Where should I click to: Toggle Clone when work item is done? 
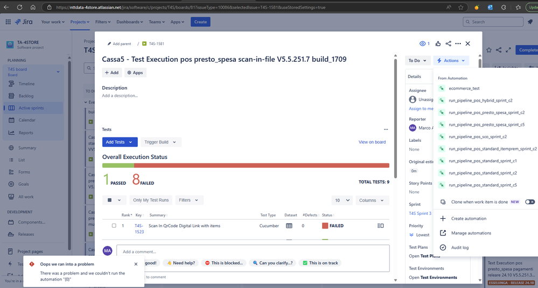click(x=530, y=201)
